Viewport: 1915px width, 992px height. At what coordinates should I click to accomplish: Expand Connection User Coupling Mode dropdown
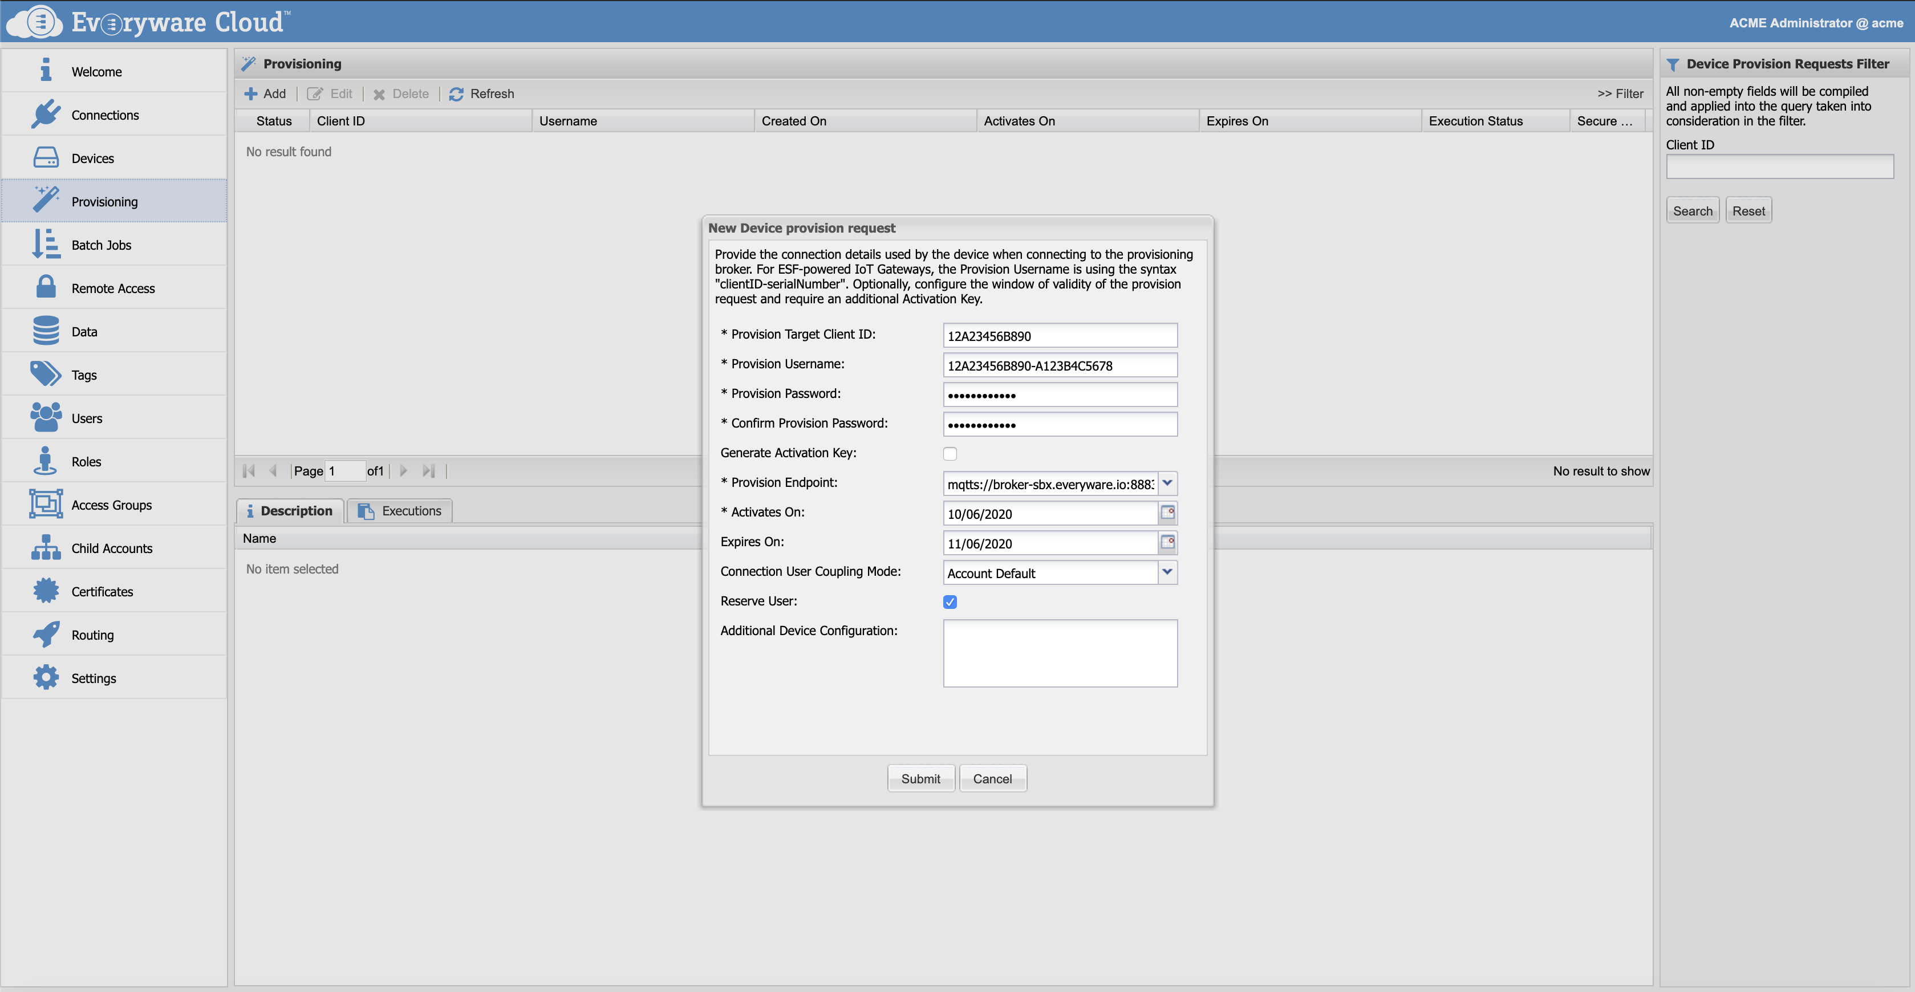(1167, 572)
